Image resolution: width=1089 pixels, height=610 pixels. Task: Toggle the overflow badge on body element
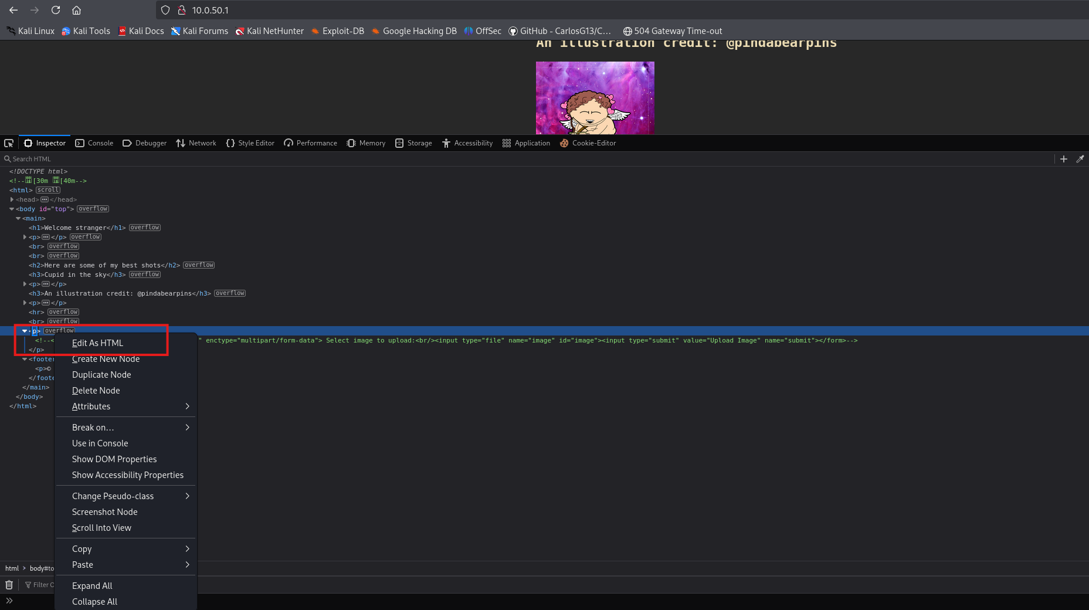click(x=93, y=209)
